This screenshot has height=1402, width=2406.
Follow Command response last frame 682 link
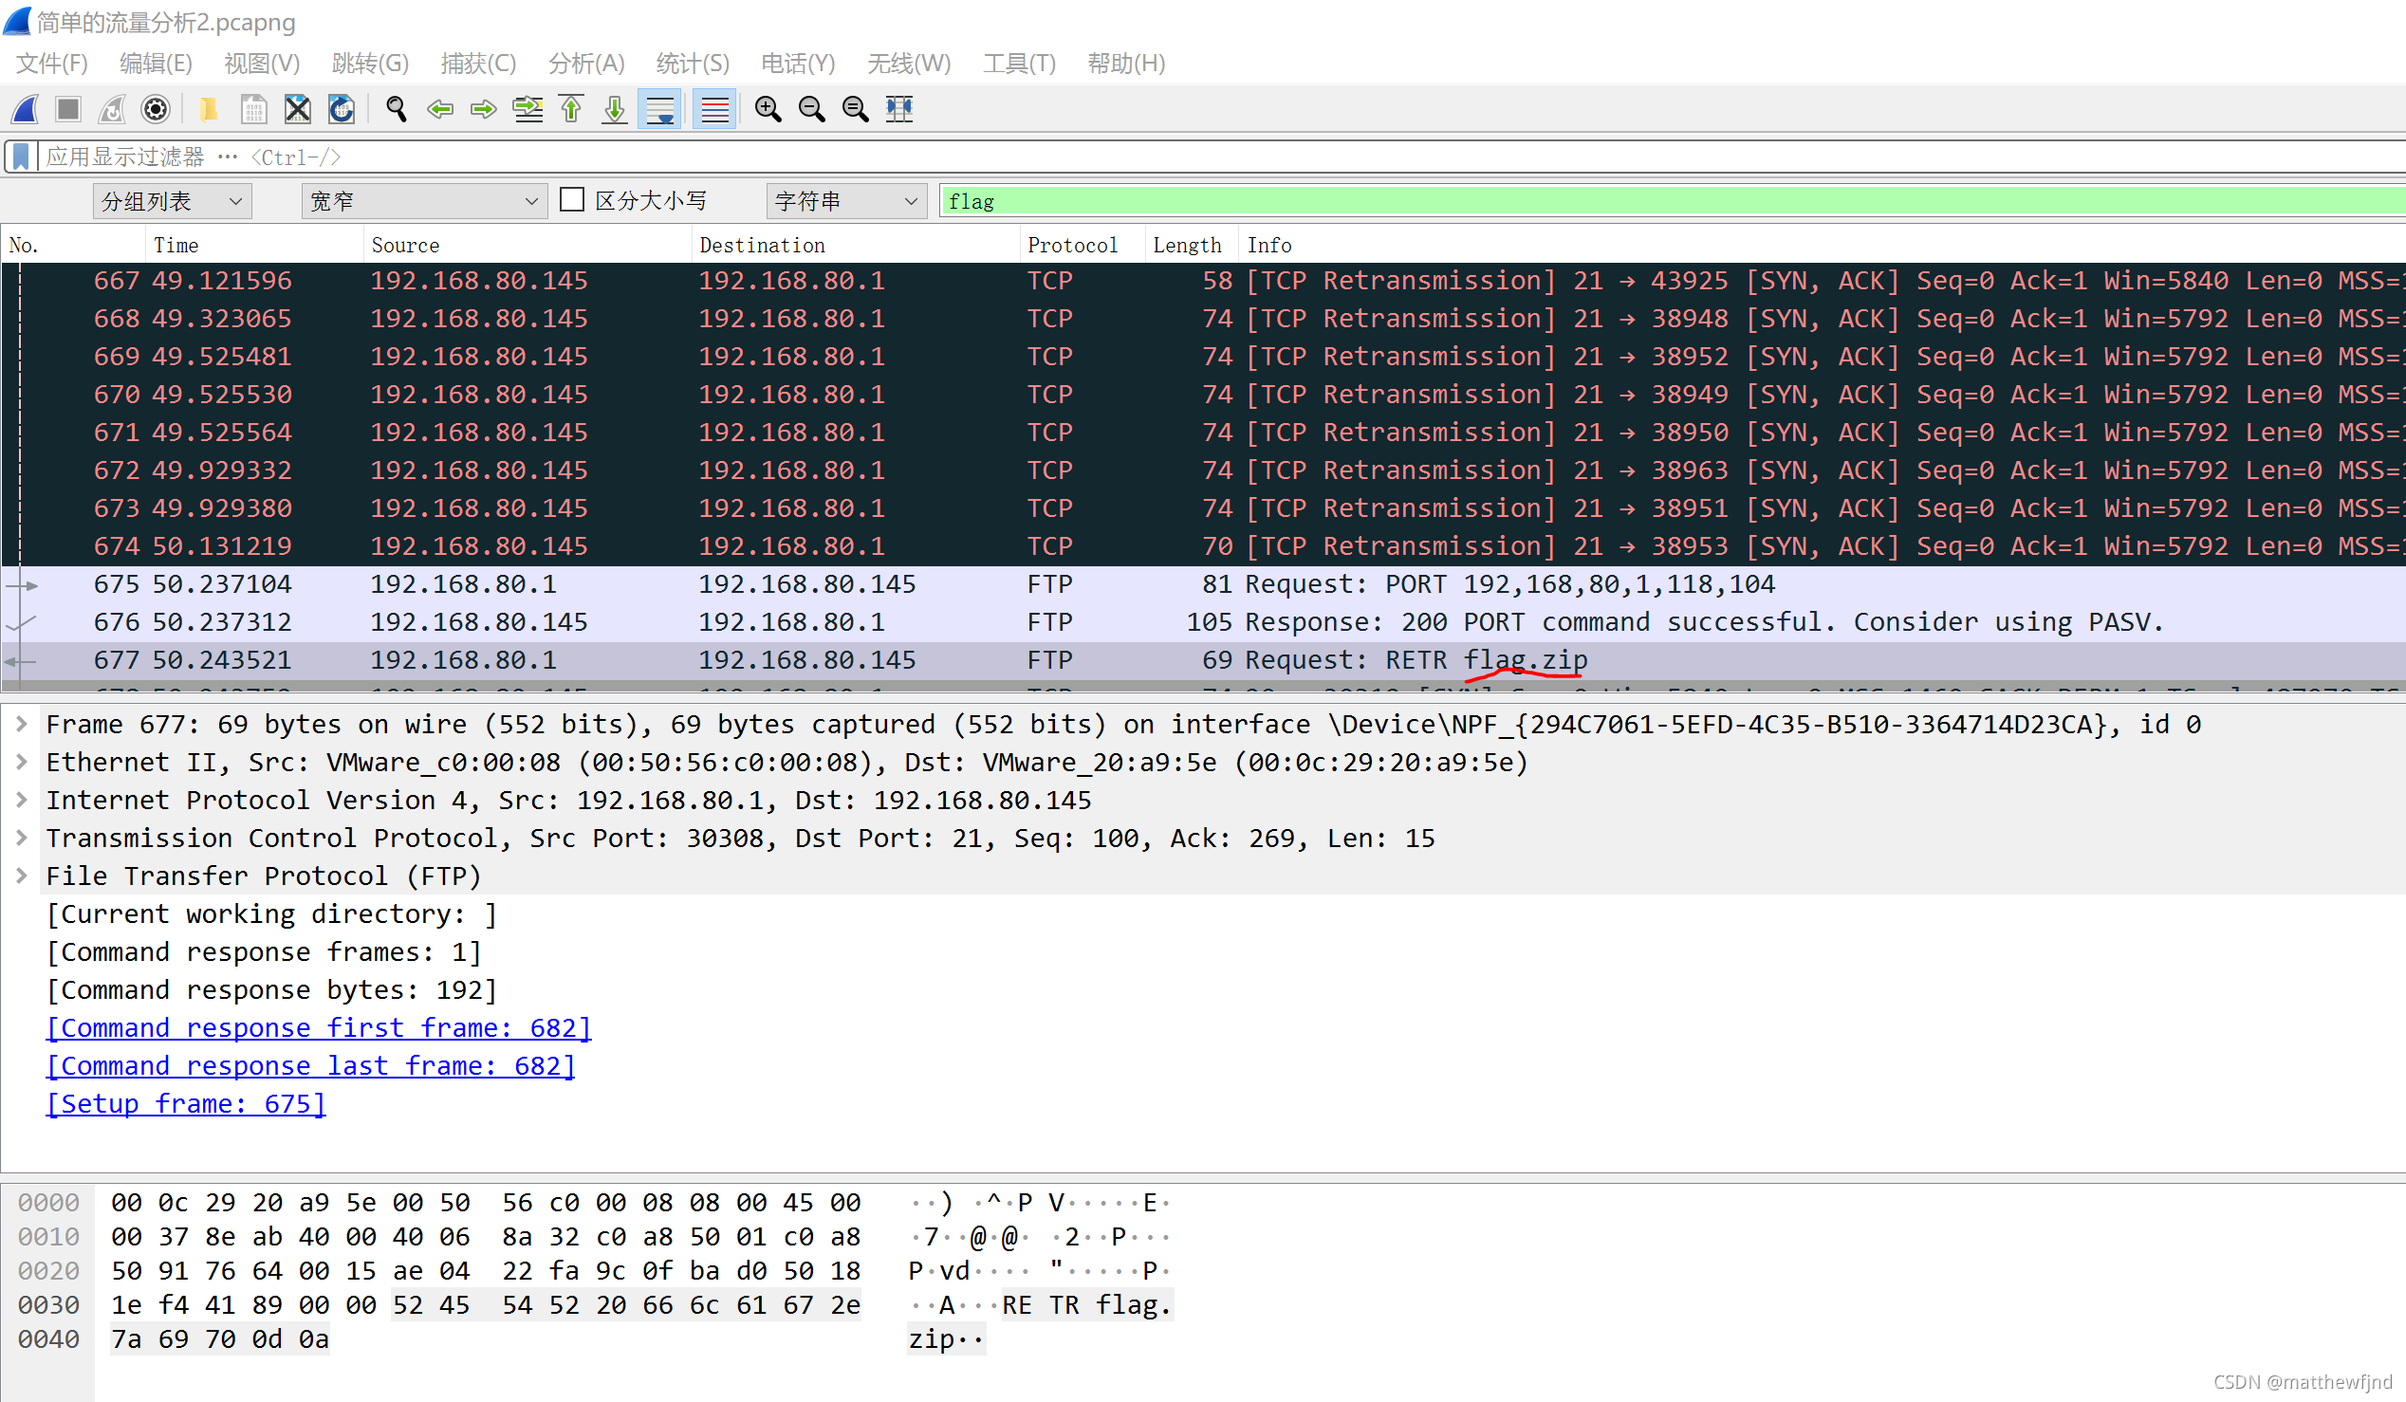point(310,1065)
